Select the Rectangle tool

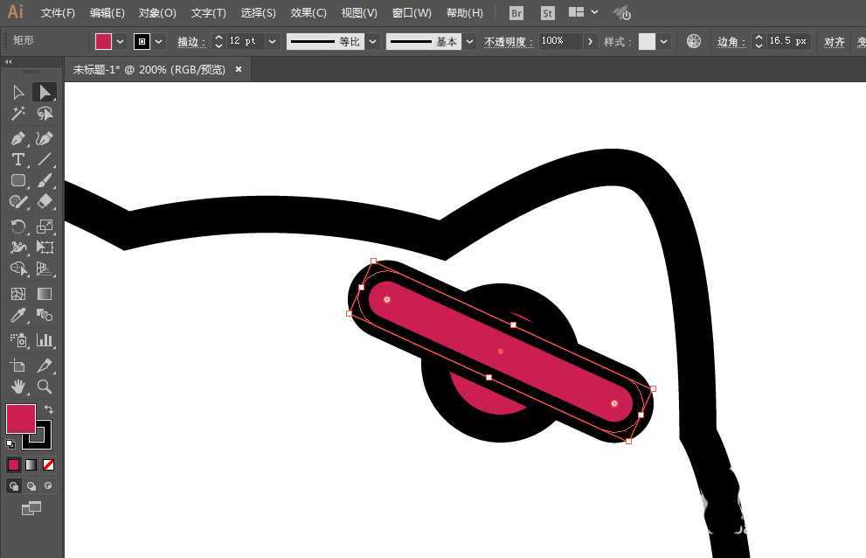point(19,181)
